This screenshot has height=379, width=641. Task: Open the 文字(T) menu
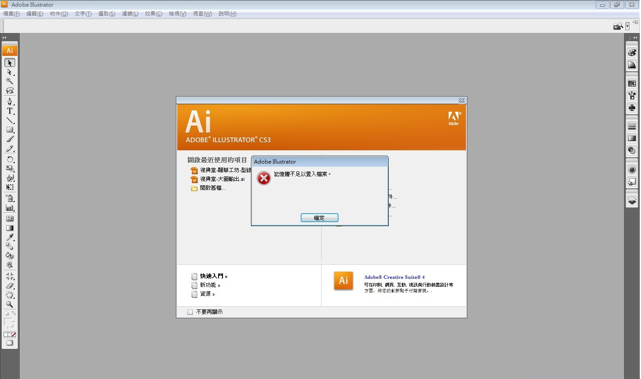(83, 14)
